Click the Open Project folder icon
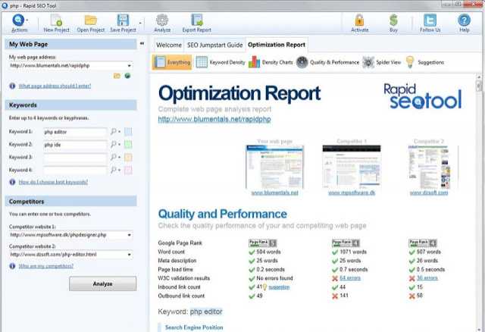This screenshot has height=332, width=485. click(91, 20)
